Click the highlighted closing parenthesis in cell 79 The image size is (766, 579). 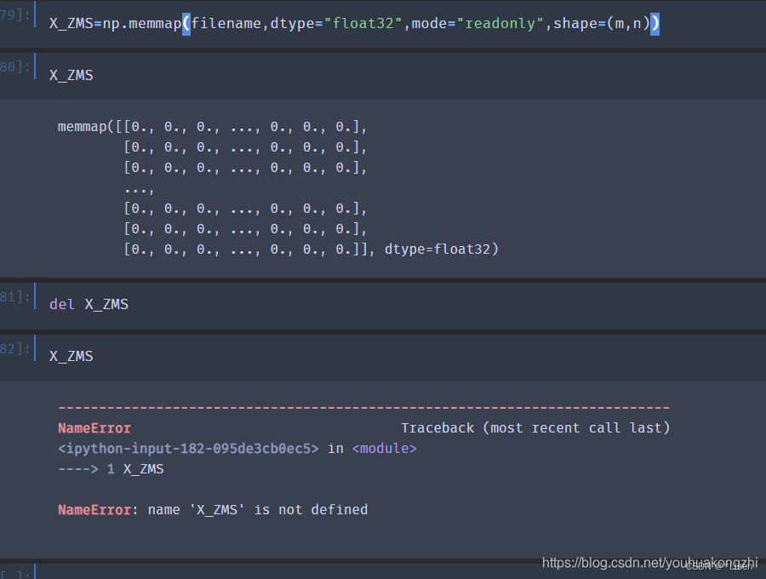(655, 24)
